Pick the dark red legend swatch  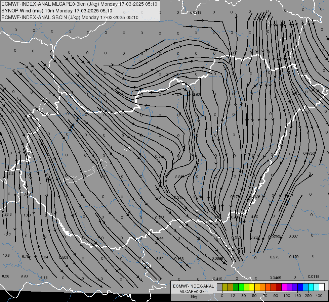(279, 287)
